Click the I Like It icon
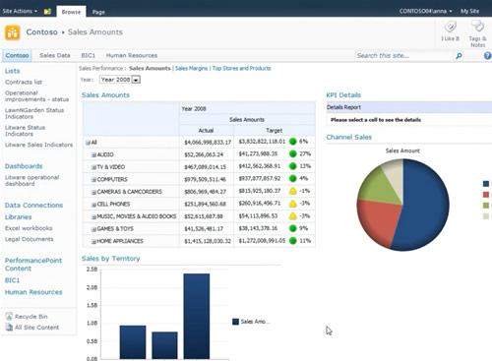 [450, 27]
